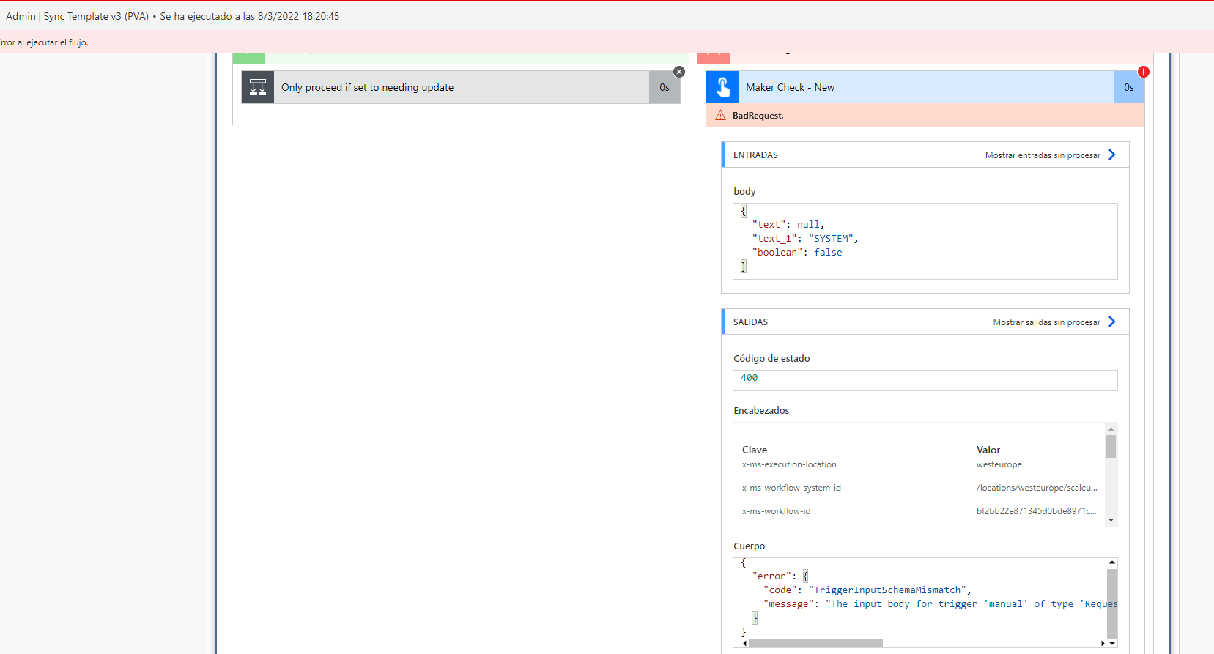
Task: Open 'Mostrar salidas sin procesar' link
Action: tap(1046, 322)
